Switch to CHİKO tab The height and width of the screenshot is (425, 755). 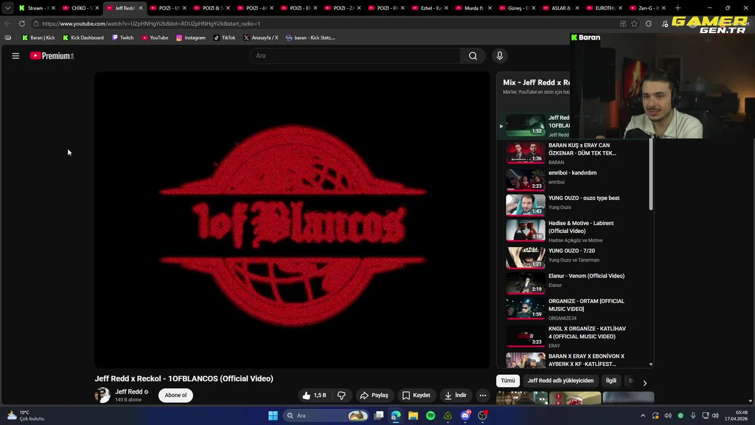click(x=80, y=8)
